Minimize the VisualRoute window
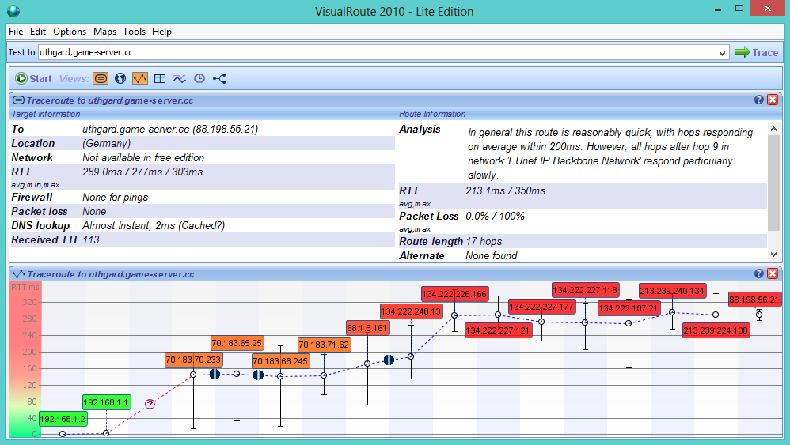 [718, 9]
